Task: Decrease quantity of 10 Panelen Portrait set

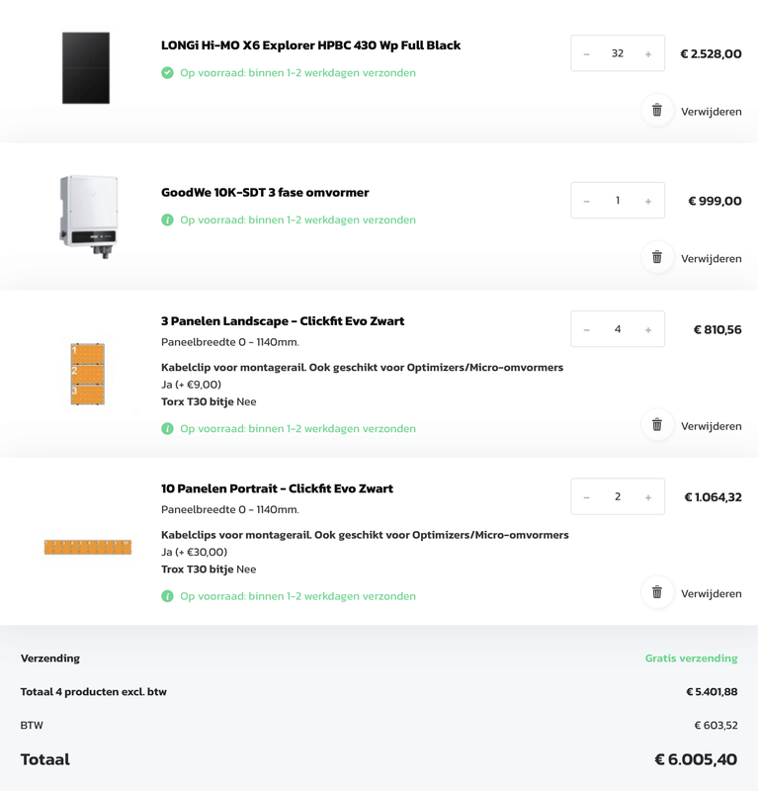Action: (x=587, y=497)
